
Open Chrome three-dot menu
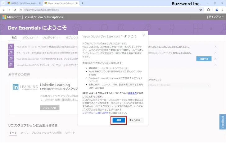222,10
